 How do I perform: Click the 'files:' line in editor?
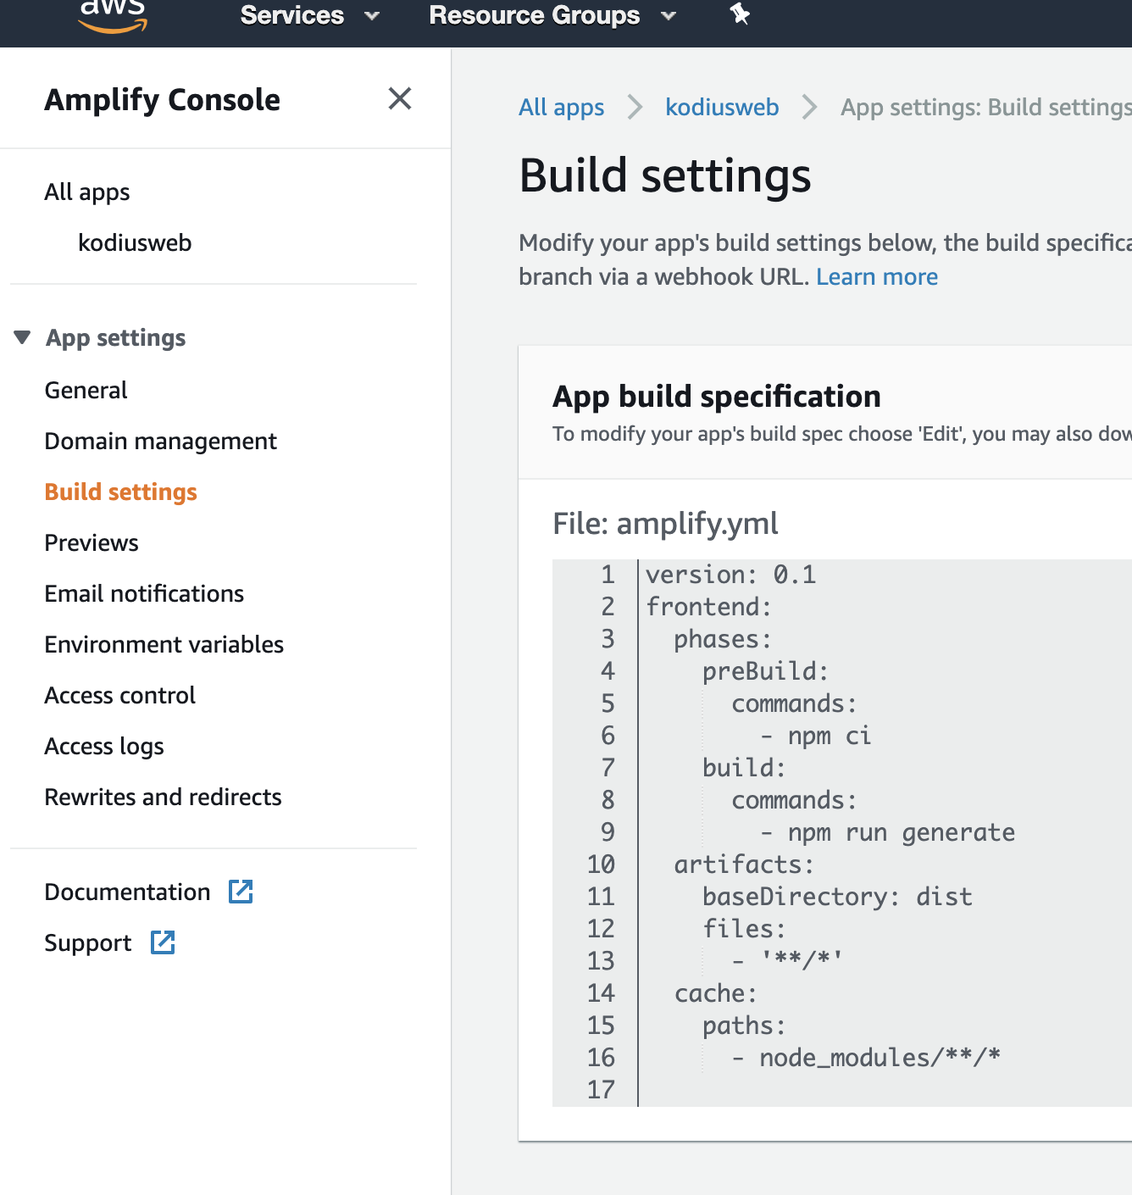(x=744, y=929)
